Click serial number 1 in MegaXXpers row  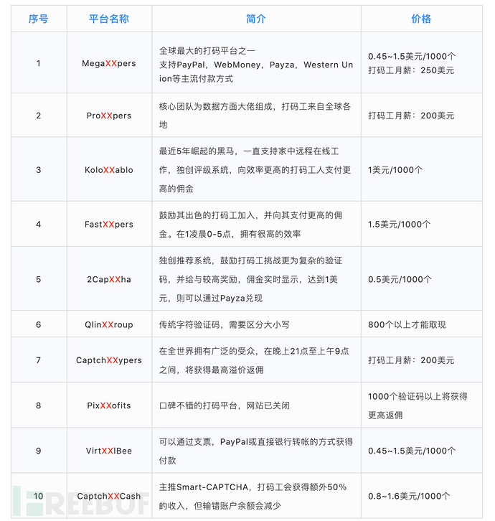pos(39,63)
